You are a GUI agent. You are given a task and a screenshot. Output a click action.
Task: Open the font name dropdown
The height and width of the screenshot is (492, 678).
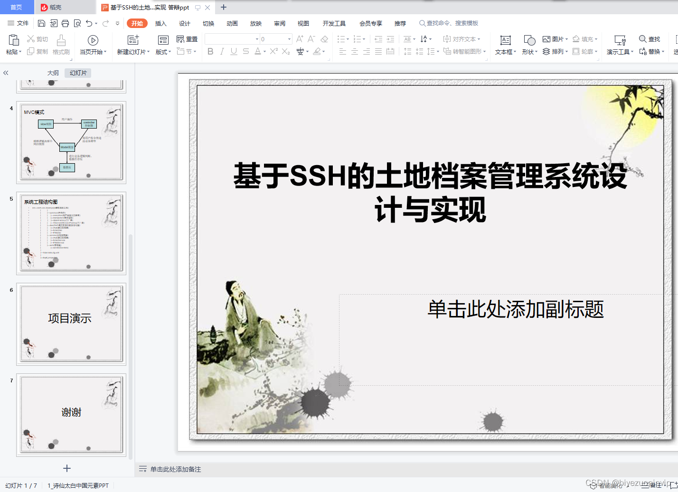click(257, 39)
